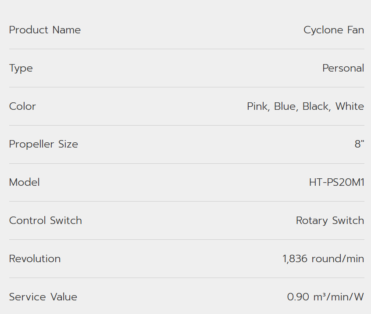Click the word Blue in colors
Screen dimensions: 371x314
pos(285,106)
